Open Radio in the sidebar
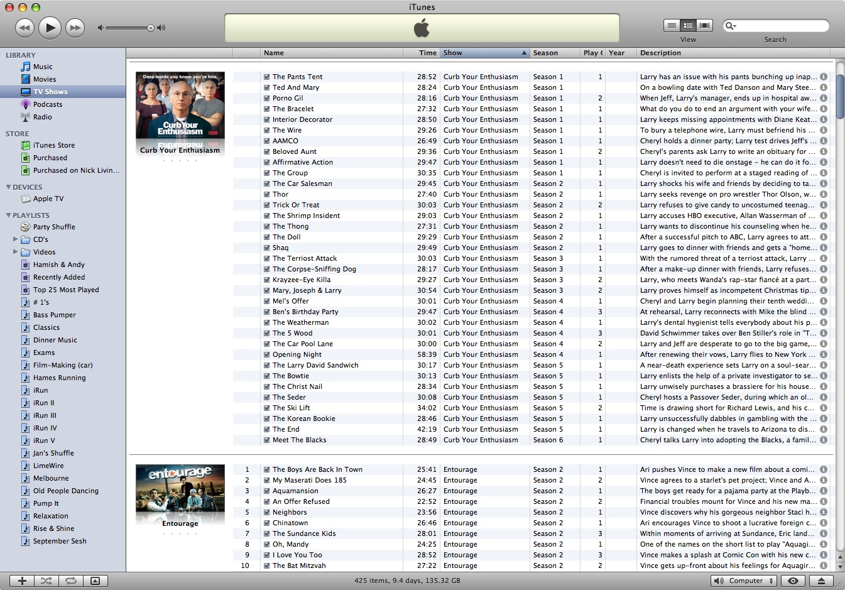The image size is (845, 590). point(43,117)
